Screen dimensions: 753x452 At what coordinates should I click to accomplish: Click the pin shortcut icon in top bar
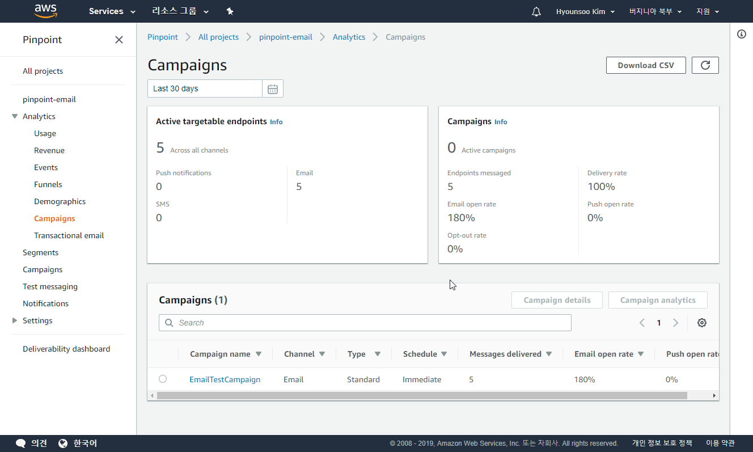coord(230,11)
